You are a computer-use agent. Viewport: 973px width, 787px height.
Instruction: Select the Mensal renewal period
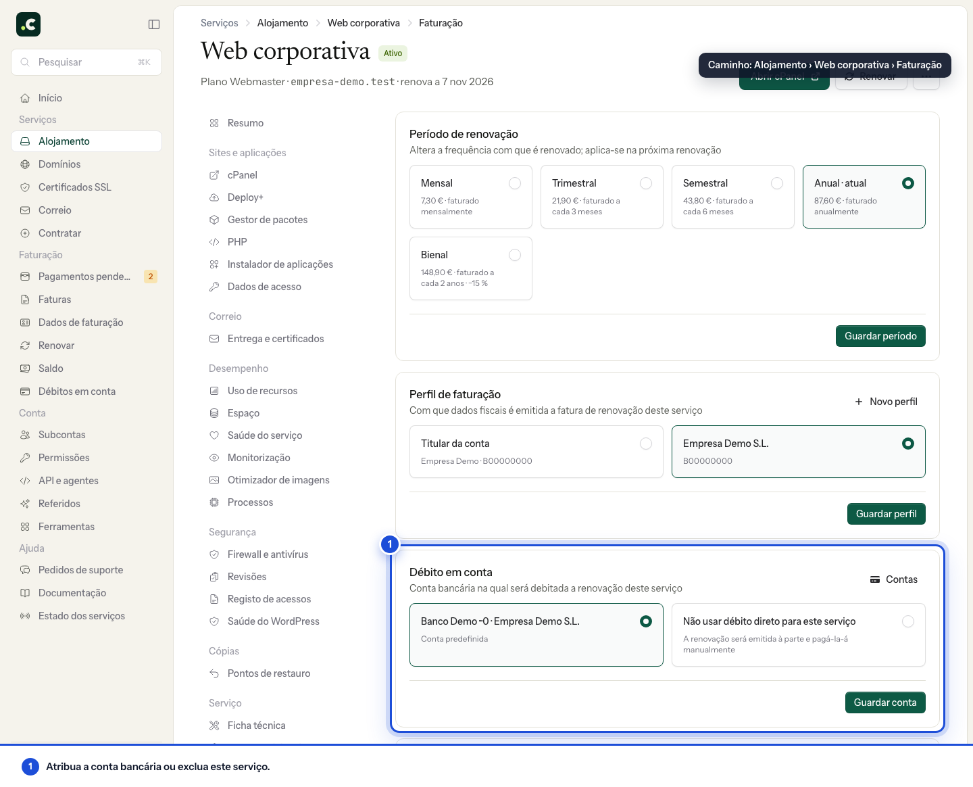click(x=471, y=197)
